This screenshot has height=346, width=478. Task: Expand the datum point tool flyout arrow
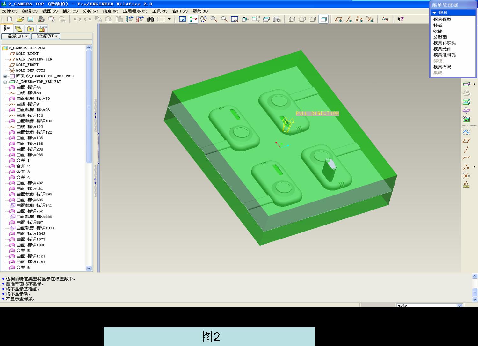(474, 167)
